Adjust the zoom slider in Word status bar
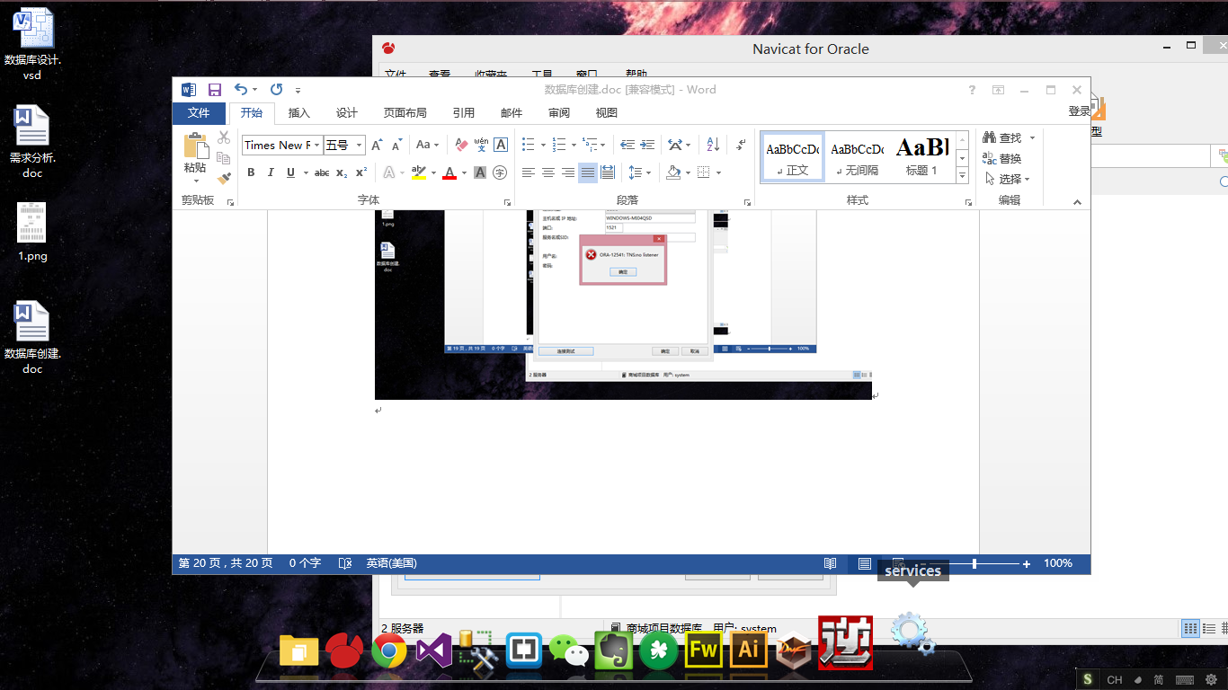The height and width of the screenshot is (690, 1228). click(974, 563)
